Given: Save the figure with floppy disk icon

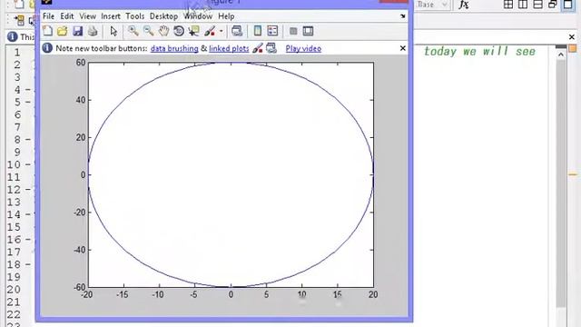Looking at the screenshot, I should point(77,31).
